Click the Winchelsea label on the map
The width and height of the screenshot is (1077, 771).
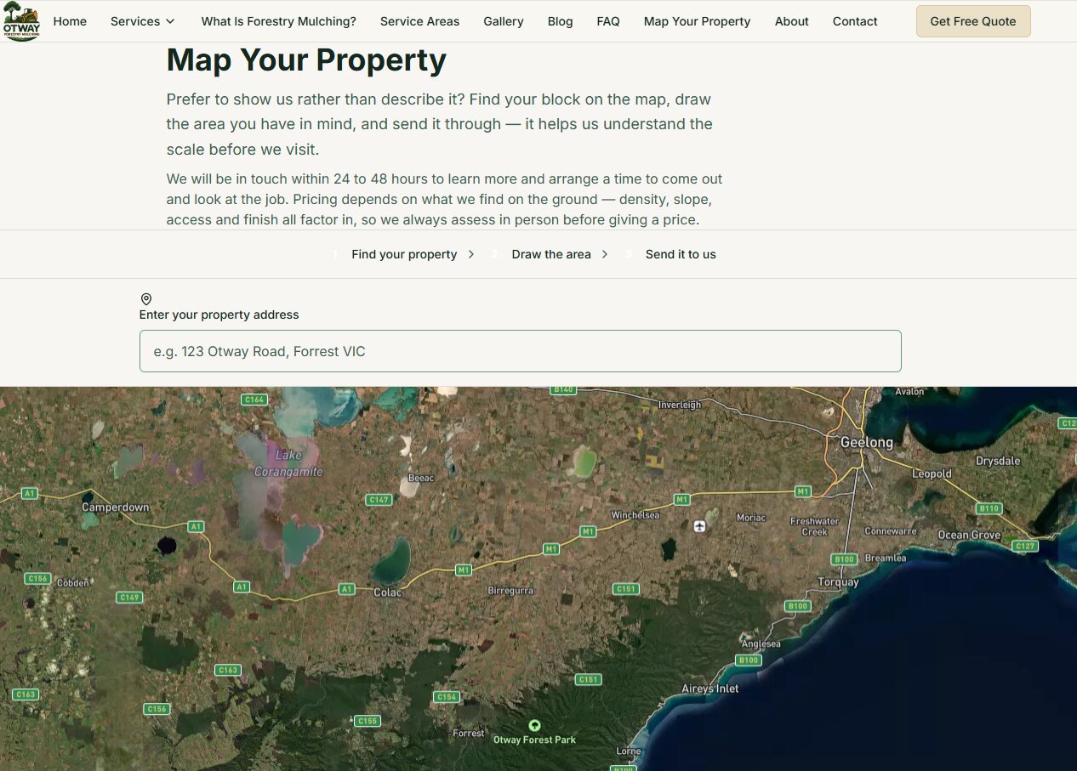point(635,515)
